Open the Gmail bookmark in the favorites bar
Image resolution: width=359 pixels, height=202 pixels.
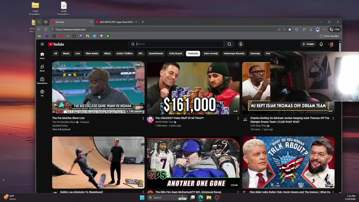pyautogui.click(x=67, y=36)
